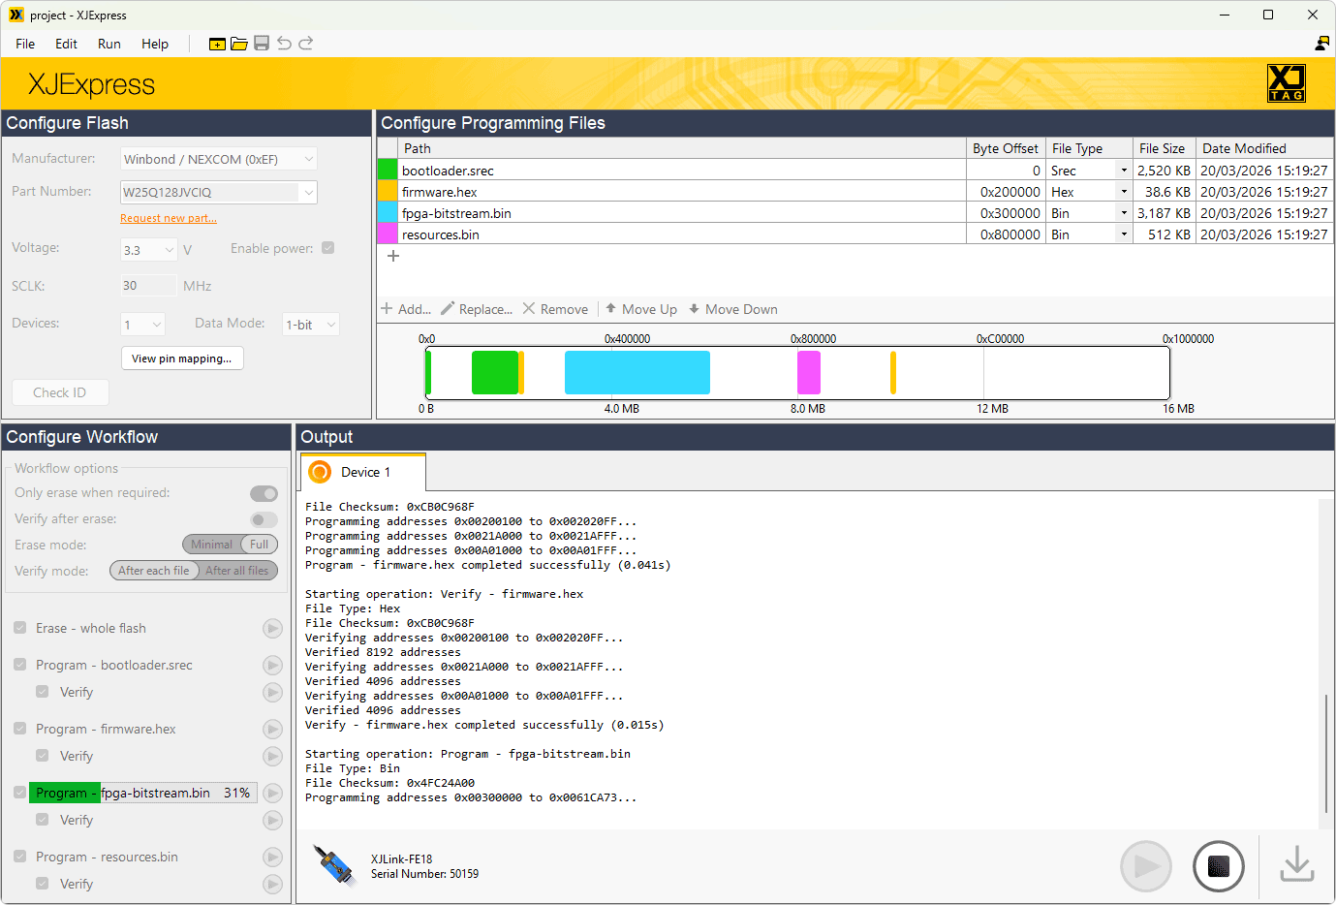The width and height of the screenshot is (1336, 905).
Task: Click the cyan fpga-bitstream.bin color swatch
Action: coord(387,213)
